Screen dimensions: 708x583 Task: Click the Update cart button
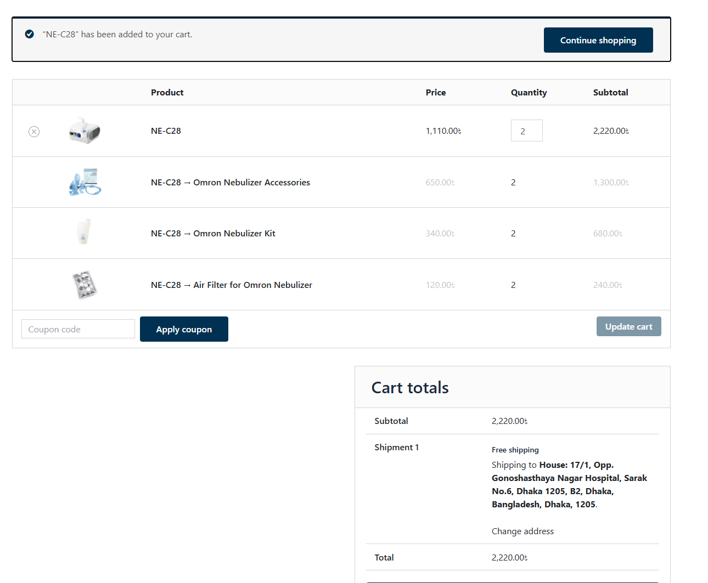click(628, 326)
